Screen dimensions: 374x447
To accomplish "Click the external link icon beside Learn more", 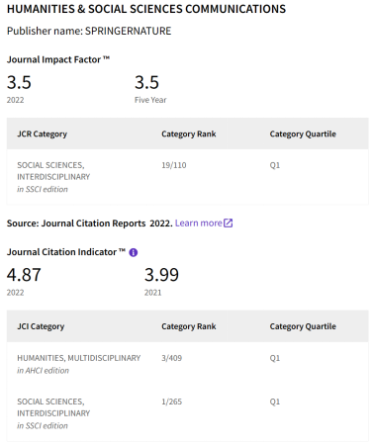I will [x=229, y=223].
